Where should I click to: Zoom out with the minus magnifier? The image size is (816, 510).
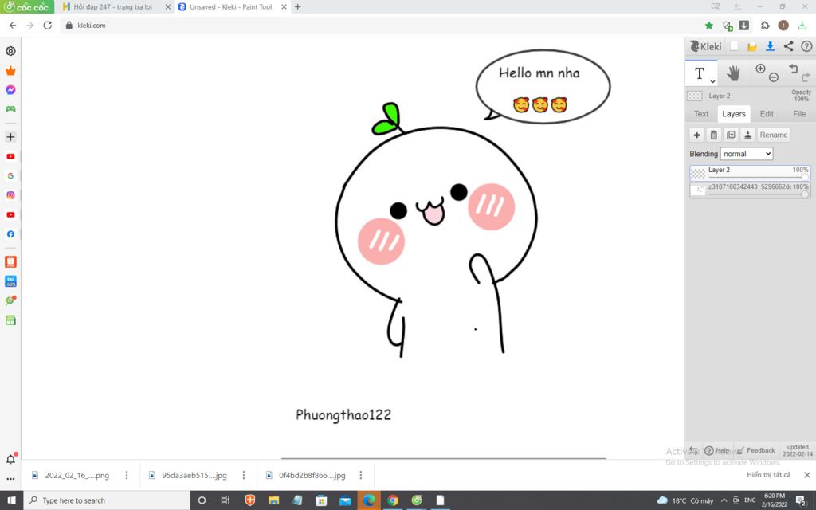[774, 77]
